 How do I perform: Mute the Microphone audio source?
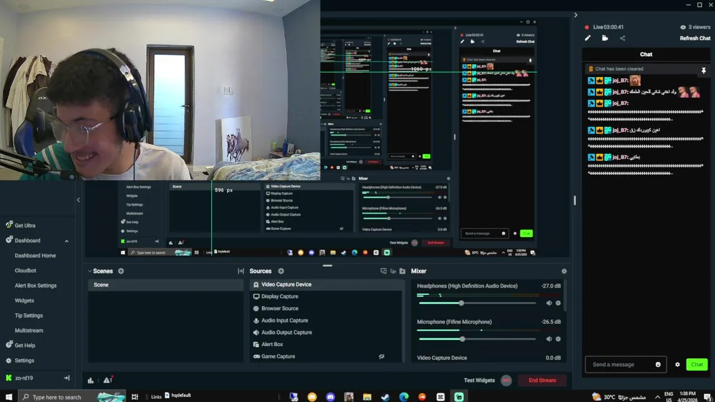tap(549, 339)
